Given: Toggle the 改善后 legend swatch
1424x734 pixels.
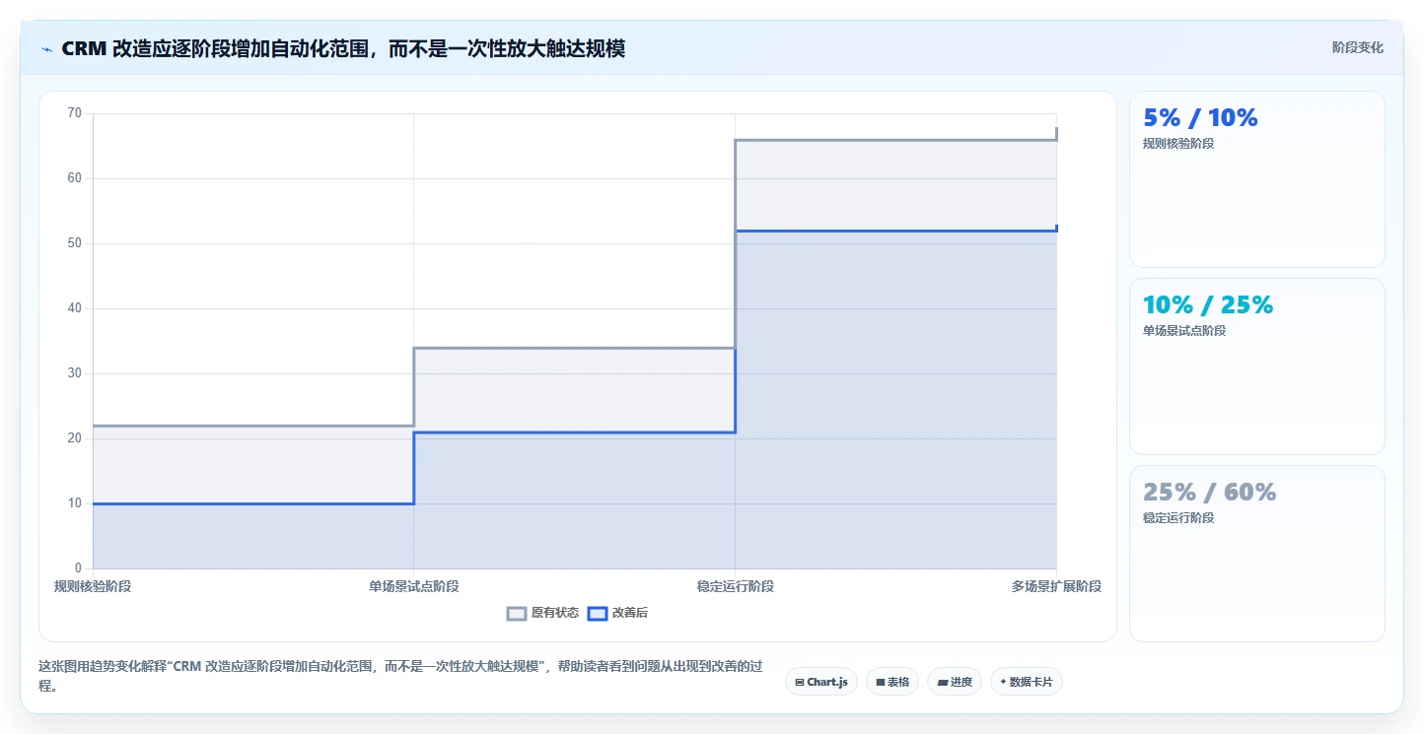Looking at the screenshot, I should coord(598,613).
